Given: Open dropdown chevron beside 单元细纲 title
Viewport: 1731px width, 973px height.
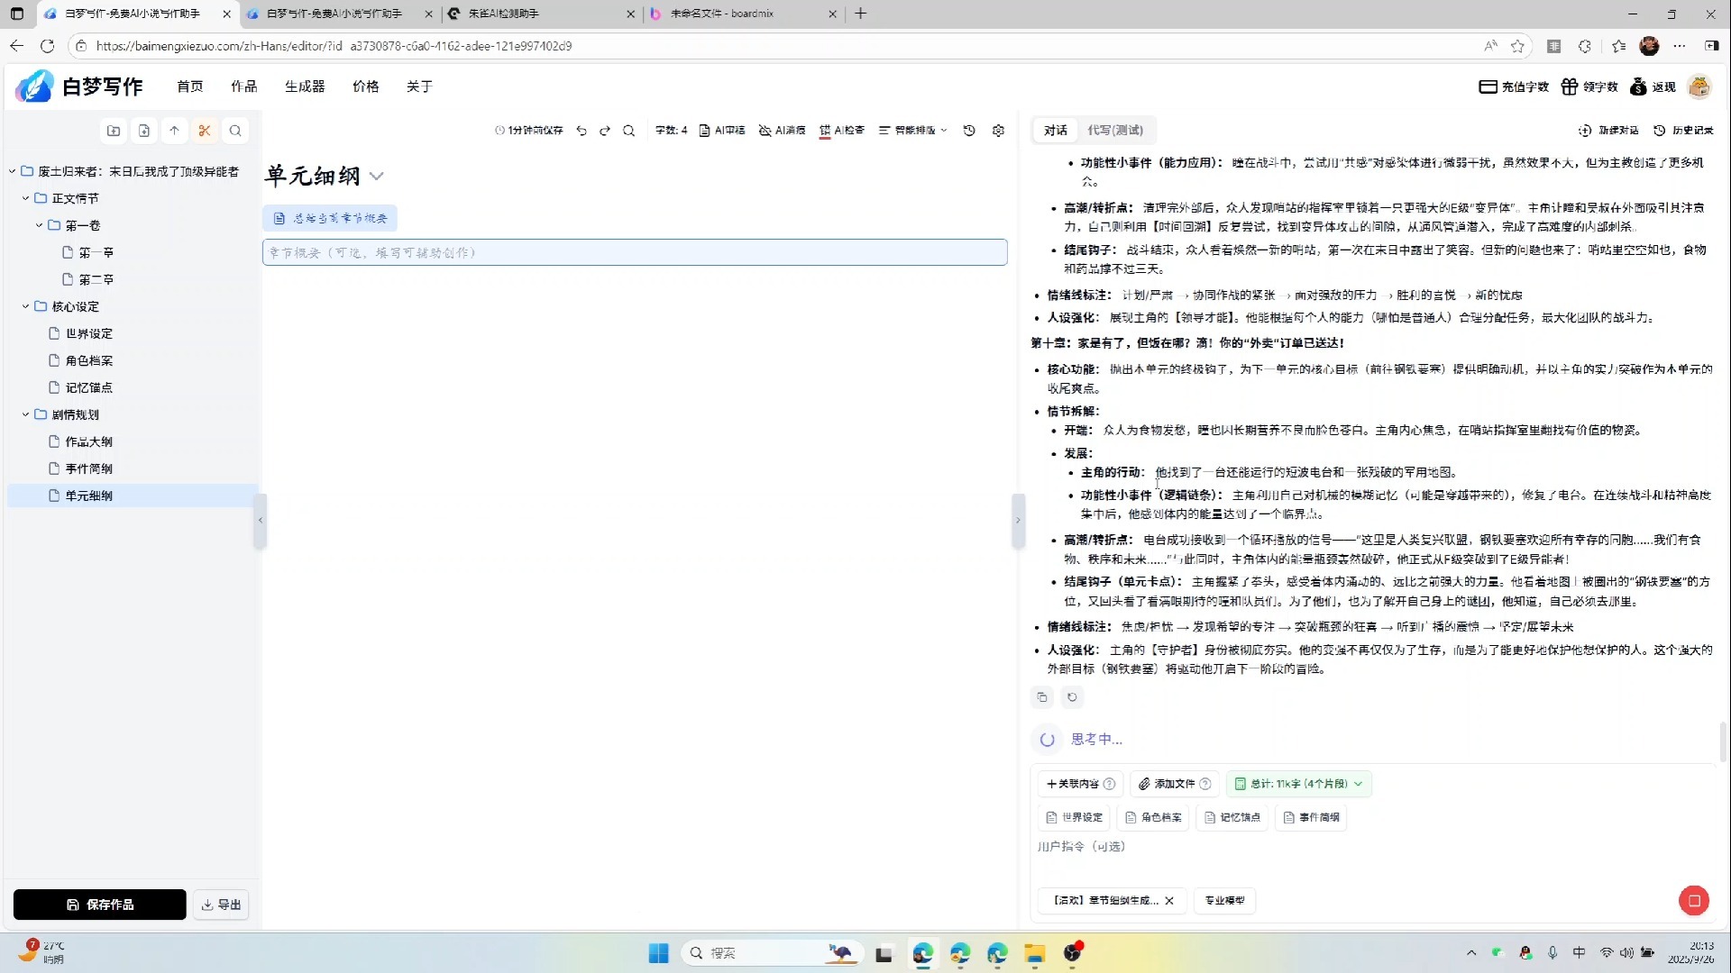Looking at the screenshot, I should pyautogui.click(x=377, y=177).
